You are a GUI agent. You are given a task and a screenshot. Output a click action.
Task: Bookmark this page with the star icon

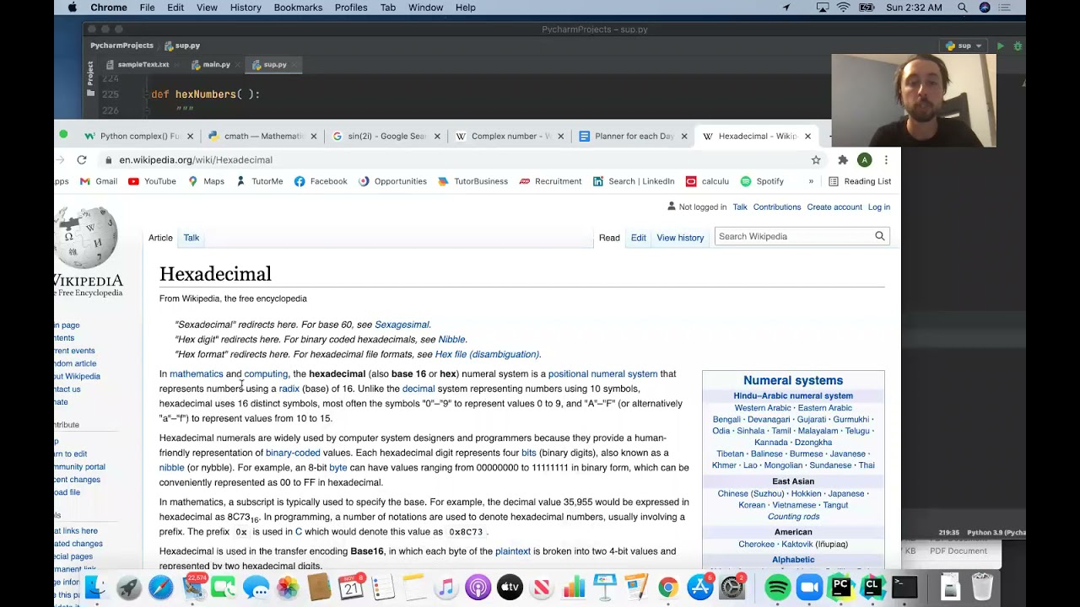[x=816, y=159]
